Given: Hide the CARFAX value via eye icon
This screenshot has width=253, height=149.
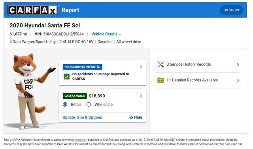Looking at the screenshot, I should 136,117.
